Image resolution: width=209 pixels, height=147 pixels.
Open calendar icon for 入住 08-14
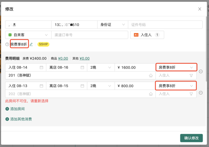click(x=41, y=68)
